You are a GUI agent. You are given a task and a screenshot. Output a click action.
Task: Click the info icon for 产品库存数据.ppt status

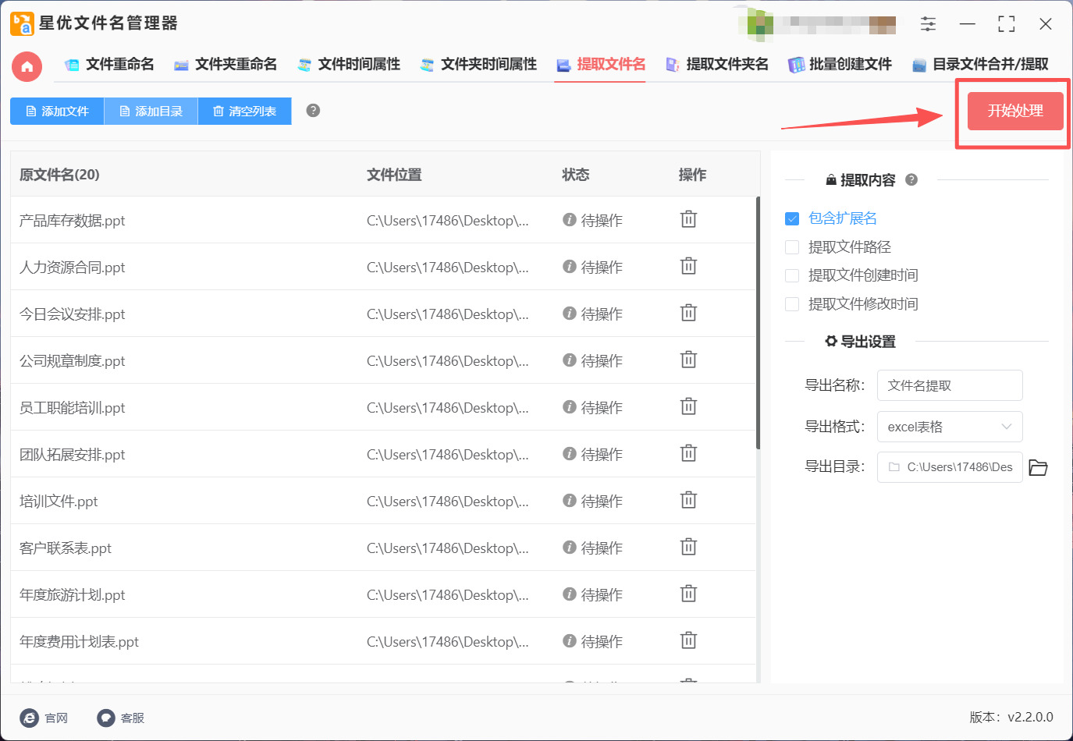pos(570,220)
